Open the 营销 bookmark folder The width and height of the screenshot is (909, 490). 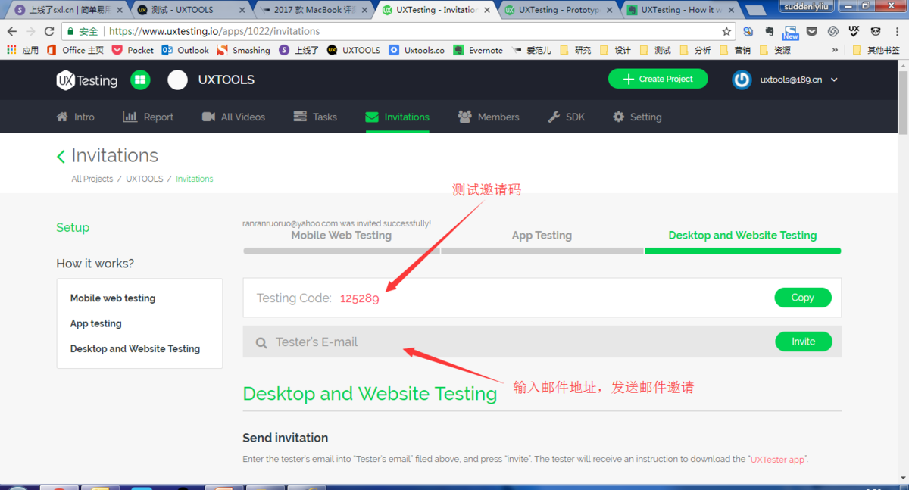click(736, 50)
